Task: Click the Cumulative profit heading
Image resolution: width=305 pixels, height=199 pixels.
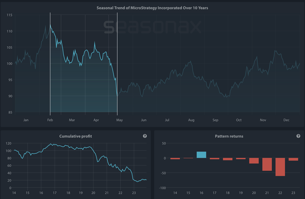Action: pos(76,136)
